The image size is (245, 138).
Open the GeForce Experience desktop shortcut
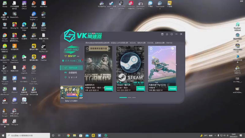14,59
